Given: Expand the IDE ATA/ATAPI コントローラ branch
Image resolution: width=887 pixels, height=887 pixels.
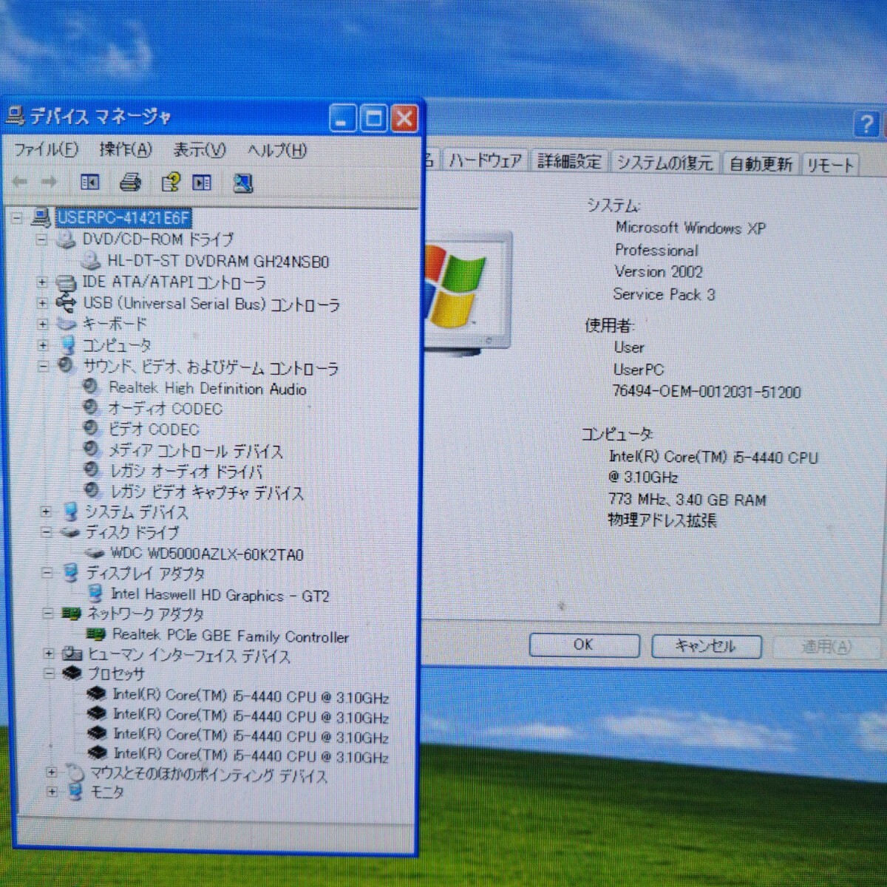Looking at the screenshot, I should coord(42,282).
